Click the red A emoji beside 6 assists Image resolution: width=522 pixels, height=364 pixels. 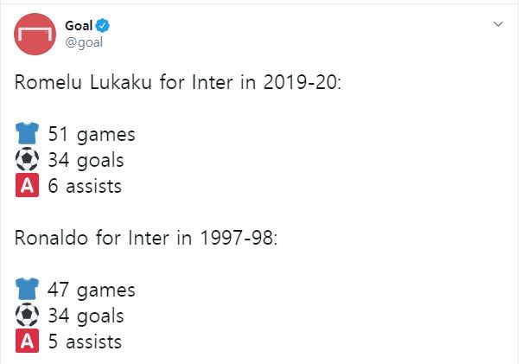27,186
